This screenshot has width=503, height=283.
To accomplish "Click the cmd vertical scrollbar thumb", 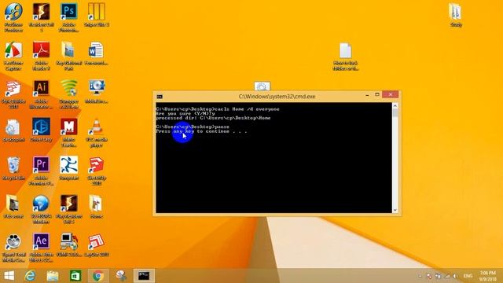I will click(395, 113).
